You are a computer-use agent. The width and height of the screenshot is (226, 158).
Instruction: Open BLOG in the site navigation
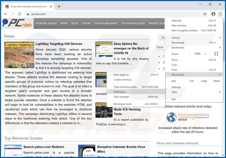(x=74, y=23)
